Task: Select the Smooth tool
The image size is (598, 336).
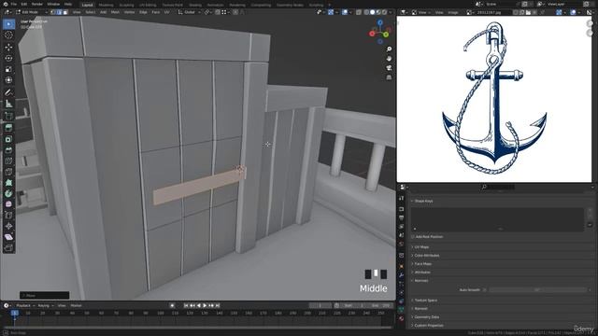Action: pos(8,204)
